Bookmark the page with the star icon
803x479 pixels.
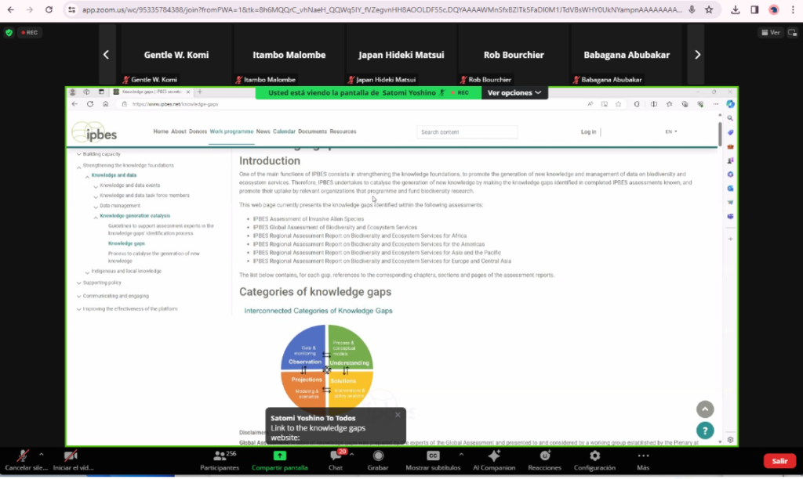click(x=709, y=10)
